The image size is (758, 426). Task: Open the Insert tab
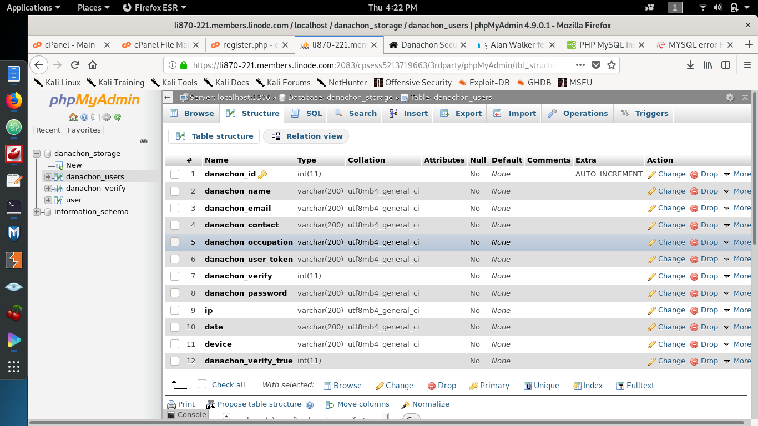coord(408,113)
